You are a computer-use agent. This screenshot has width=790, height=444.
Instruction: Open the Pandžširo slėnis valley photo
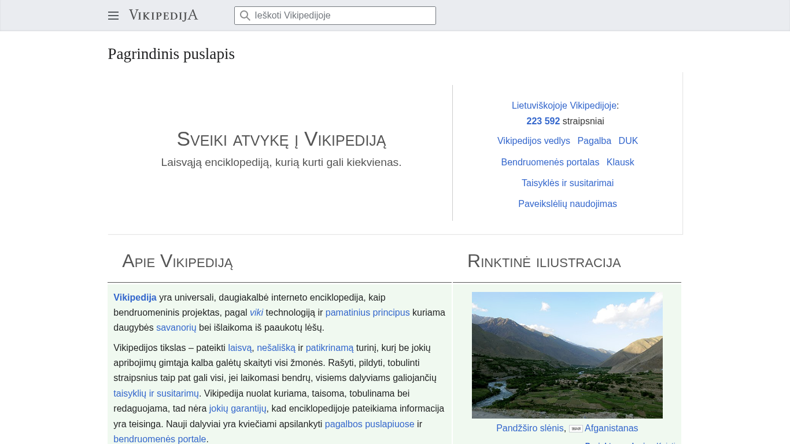(567, 355)
